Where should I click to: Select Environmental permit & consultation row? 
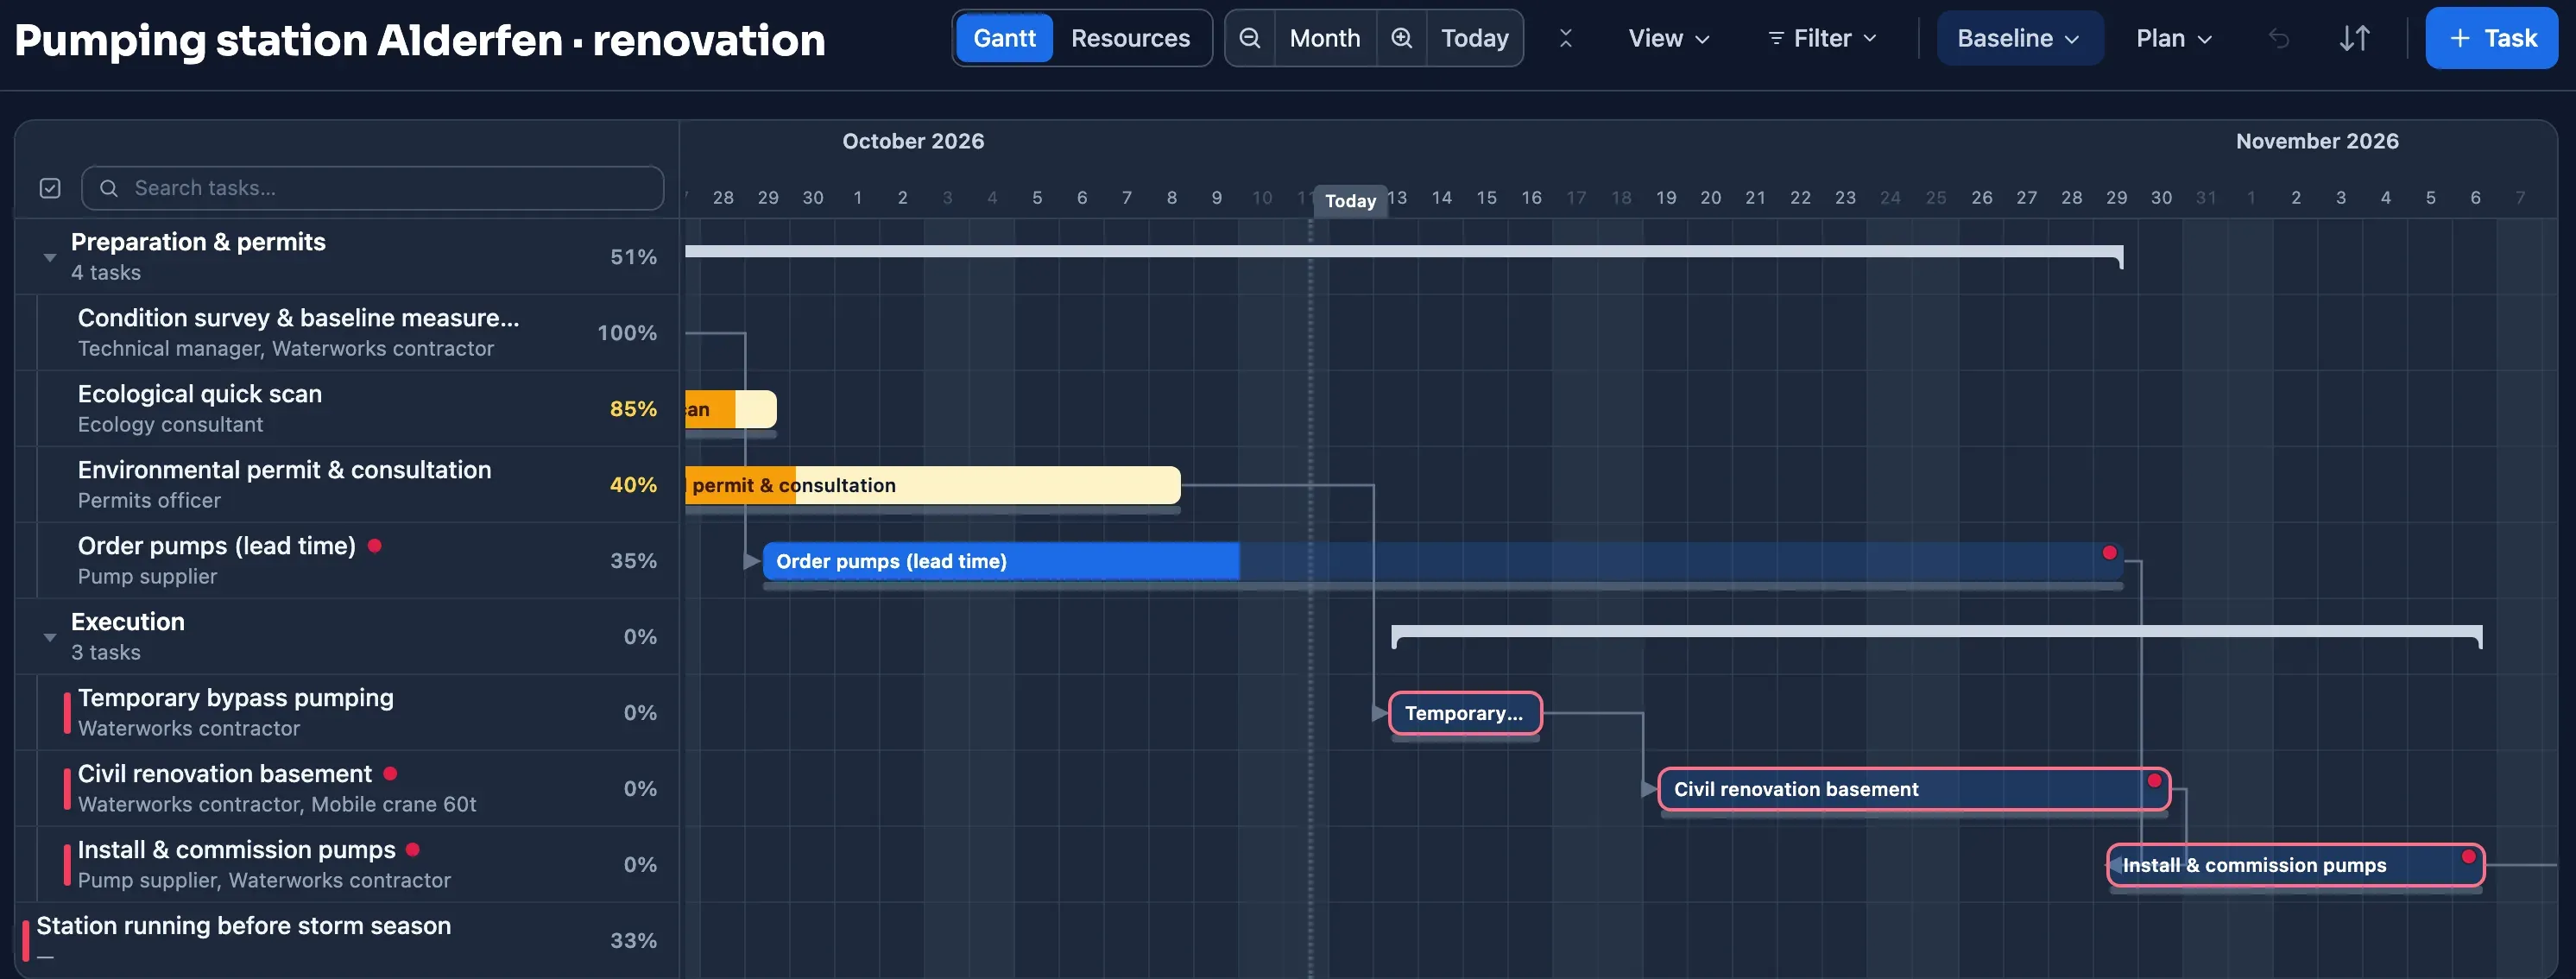[x=347, y=484]
